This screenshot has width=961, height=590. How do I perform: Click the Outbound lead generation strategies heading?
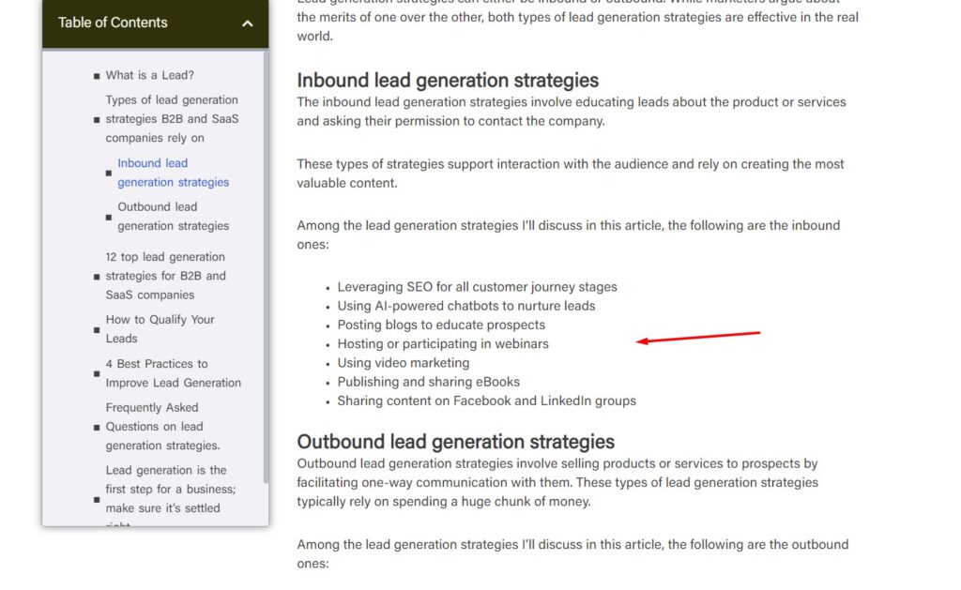(455, 442)
